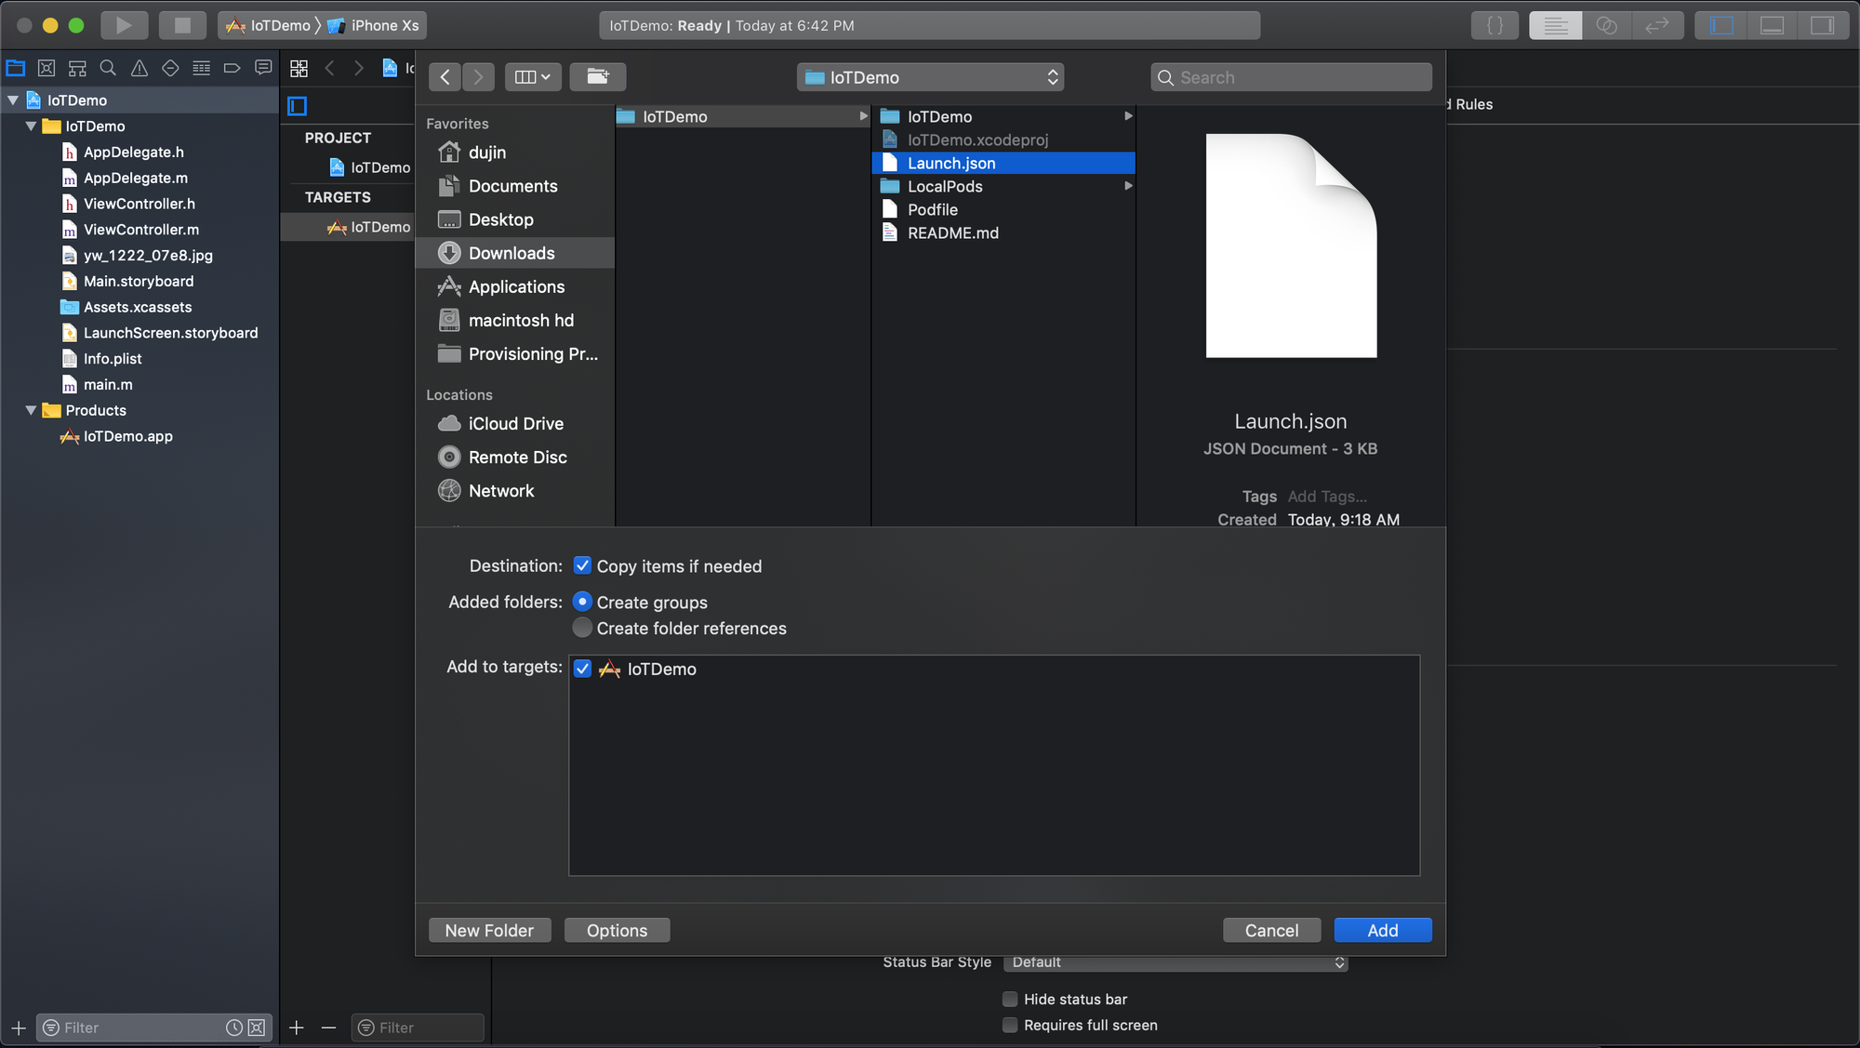Open the Project navigator folder icon
This screenshot has width=1860, height=1048.
pos(16,68)
